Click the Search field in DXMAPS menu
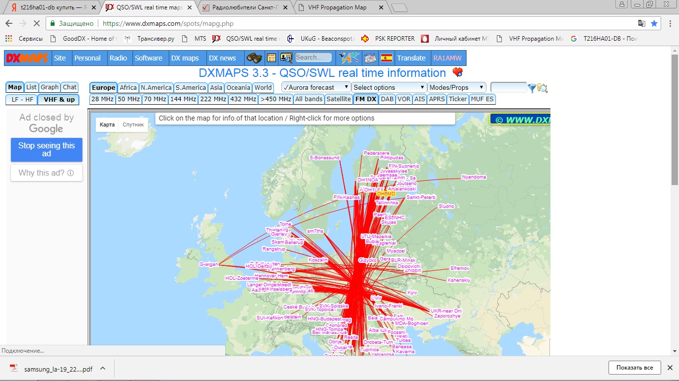The height and width of the screenshot is (381, 679). pos(313,58)
